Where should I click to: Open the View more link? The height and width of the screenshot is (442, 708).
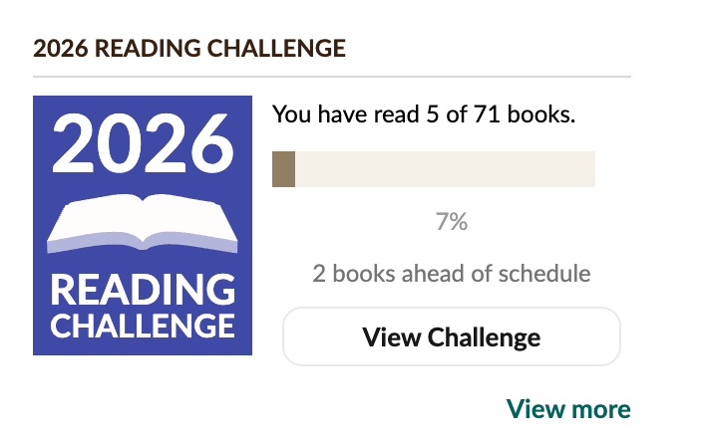(x=568, y=409)
